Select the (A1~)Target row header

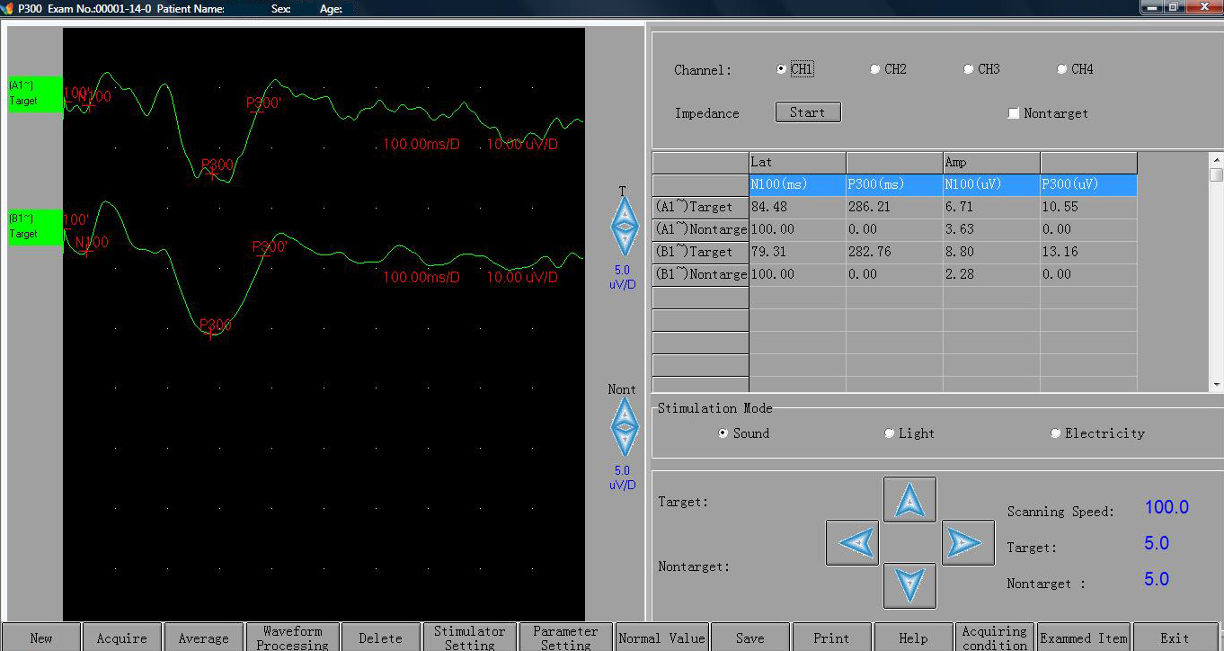click(x=701, y=207)
